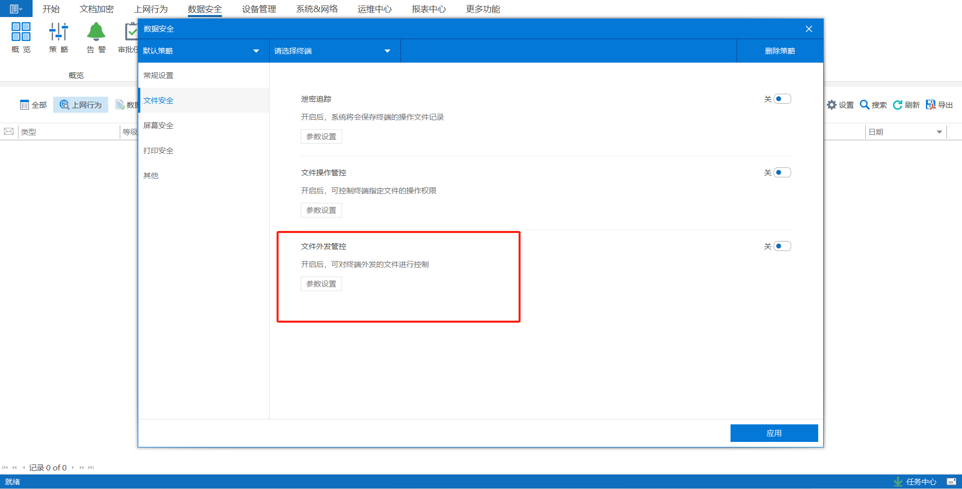Click the envelope column header icon
Image resolution: width=962 pixels, height=489 pixels.
click(x=9, y=132)
